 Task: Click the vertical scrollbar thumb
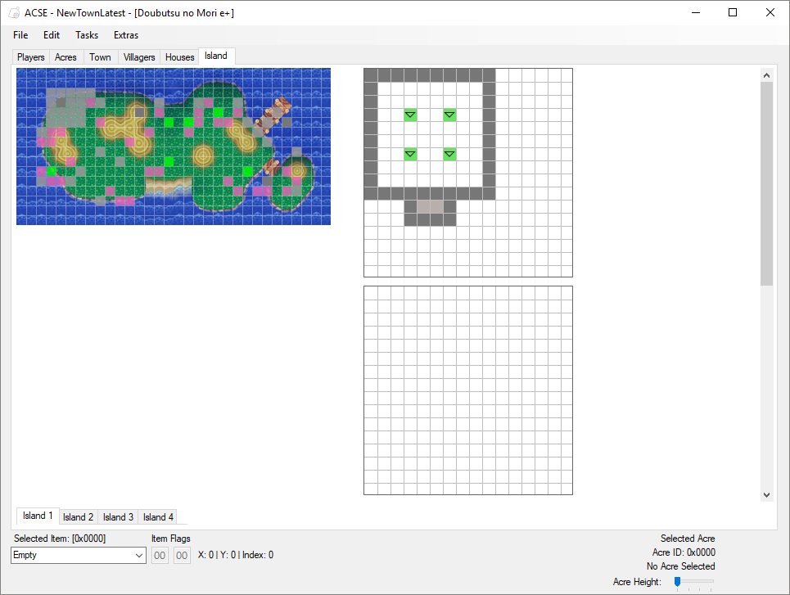coord(766,183)
